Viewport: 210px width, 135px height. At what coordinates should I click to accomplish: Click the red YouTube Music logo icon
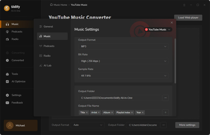click(146, 29)
